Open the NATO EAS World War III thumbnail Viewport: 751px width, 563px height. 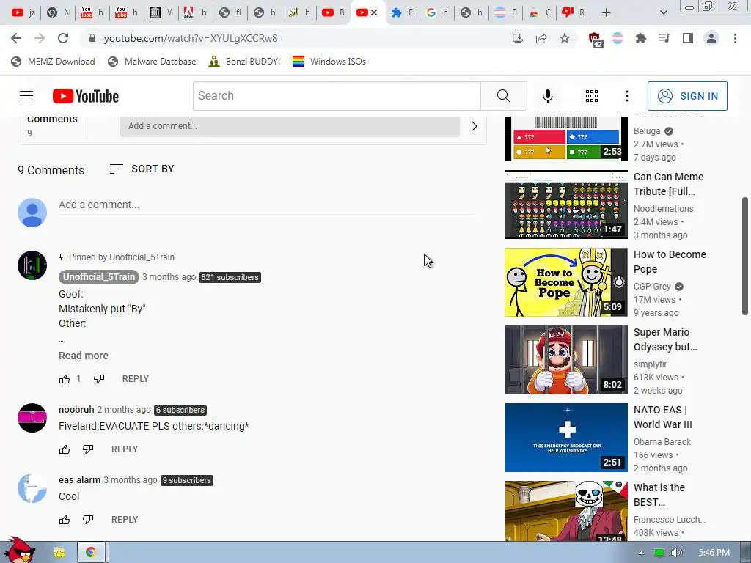[565, 438]
